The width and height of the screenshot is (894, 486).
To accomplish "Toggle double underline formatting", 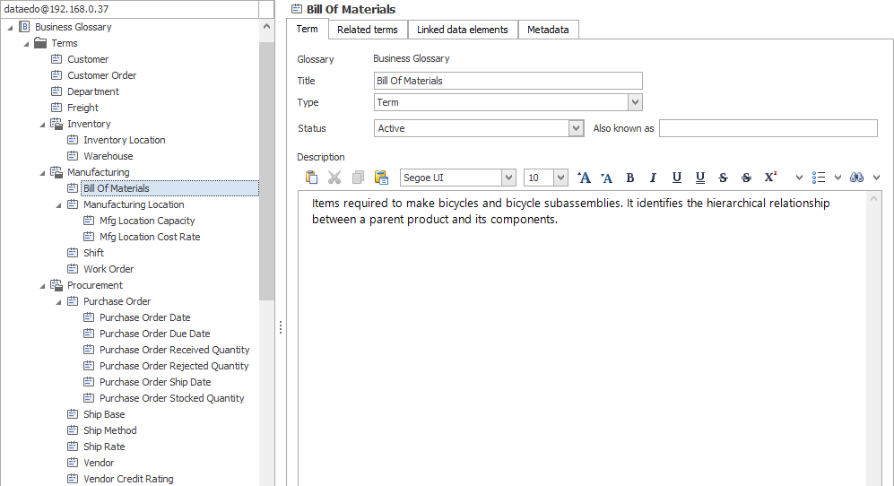I will click(x=699, y=178).
